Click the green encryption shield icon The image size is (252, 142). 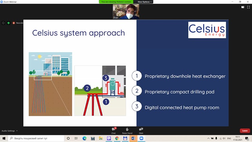click(9, 23)
